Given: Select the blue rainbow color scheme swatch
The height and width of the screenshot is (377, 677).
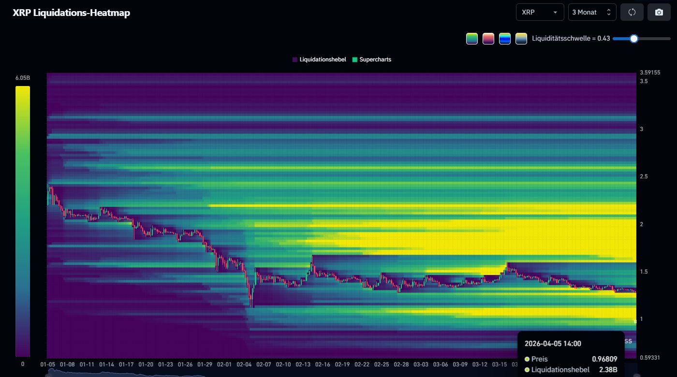Looking at the screenshot, I should click(505, 39).
